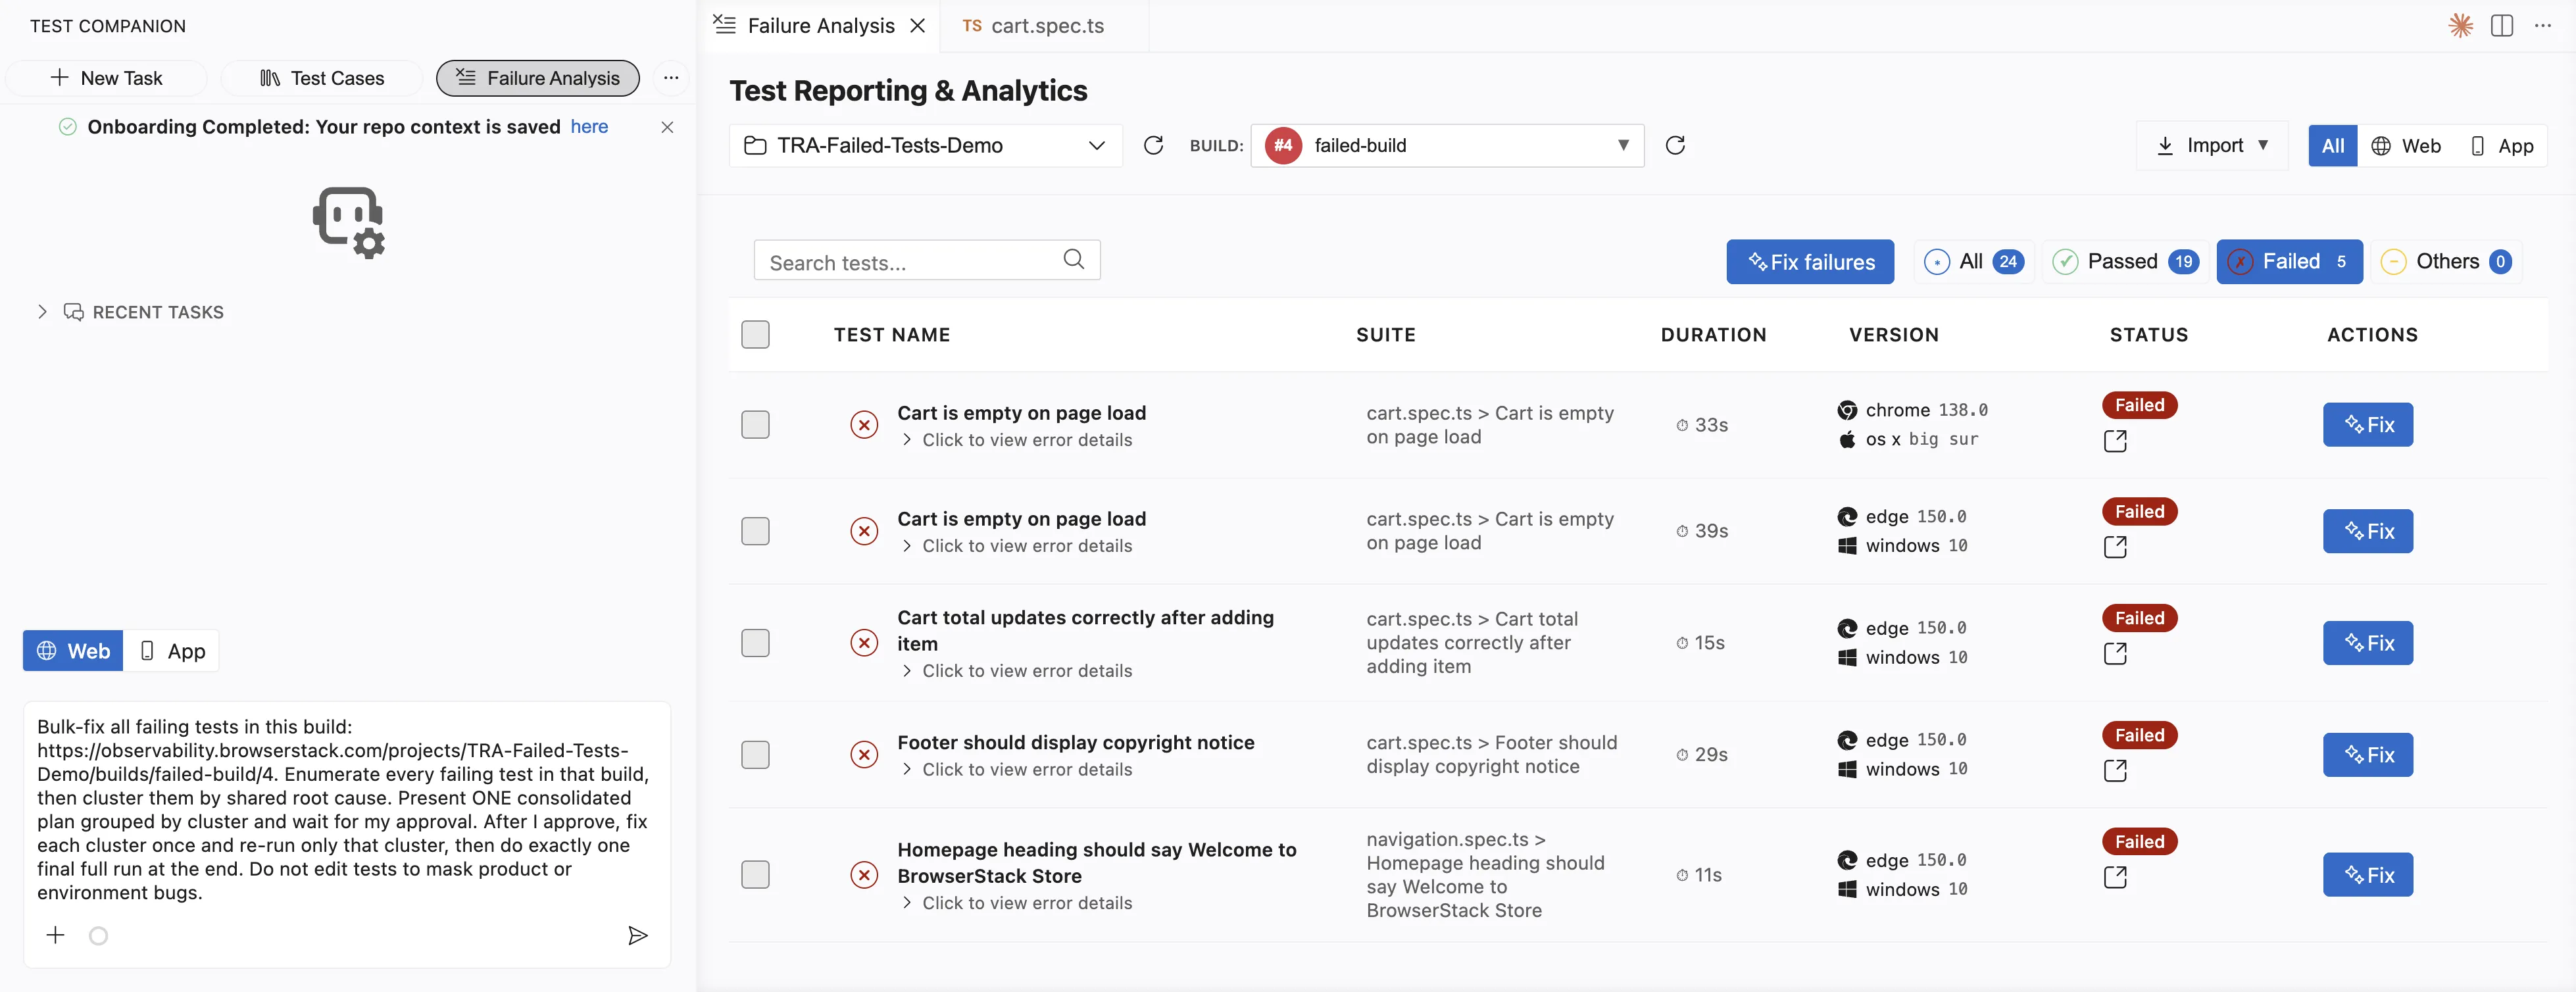Check the Homepage heading BrowserStack Store row
Screen dimensions: 2576x992
point(755,875)
